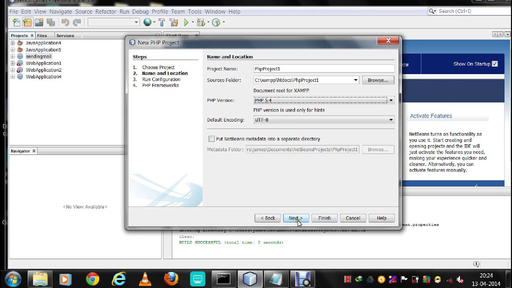Open the Tools menu

tap(195, 12)
